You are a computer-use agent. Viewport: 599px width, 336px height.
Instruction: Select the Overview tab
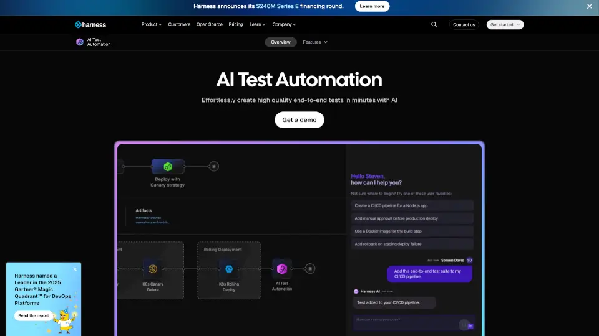pos(281,42)
